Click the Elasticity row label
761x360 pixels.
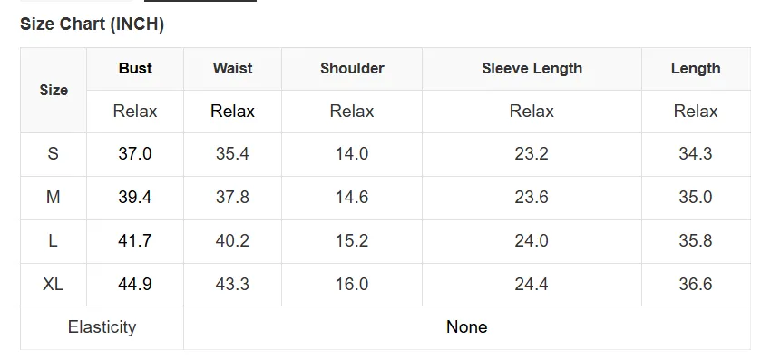click(102, 327)
